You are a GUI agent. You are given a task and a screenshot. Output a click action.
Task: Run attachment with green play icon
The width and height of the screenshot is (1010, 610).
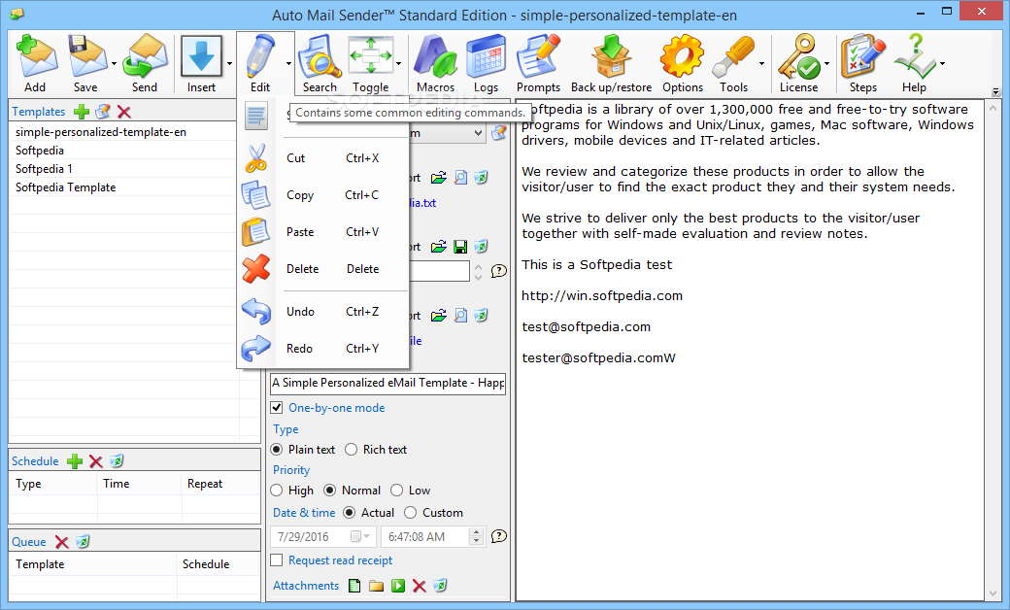pos(398,586)
